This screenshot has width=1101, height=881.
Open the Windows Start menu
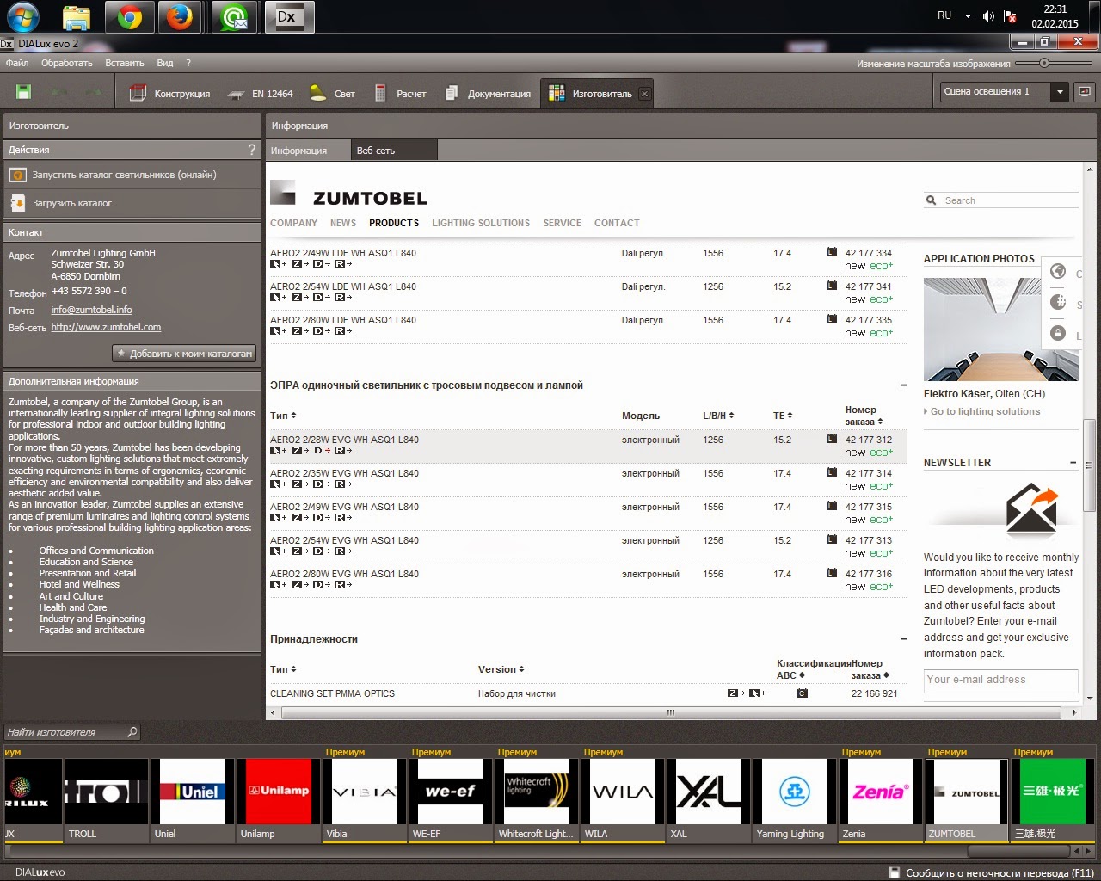pyautogui.click(x=23, y=16)
